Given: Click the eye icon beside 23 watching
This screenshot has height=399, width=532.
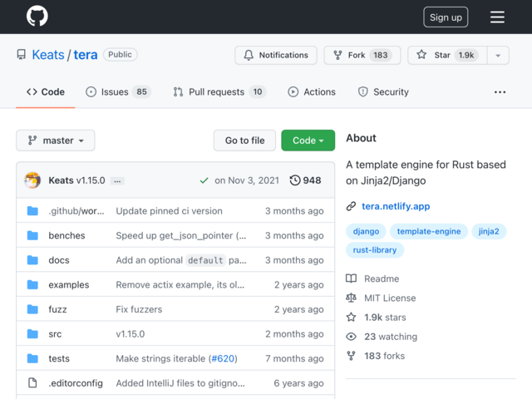Looking at the screenshot, I should (x=351, y=337).
